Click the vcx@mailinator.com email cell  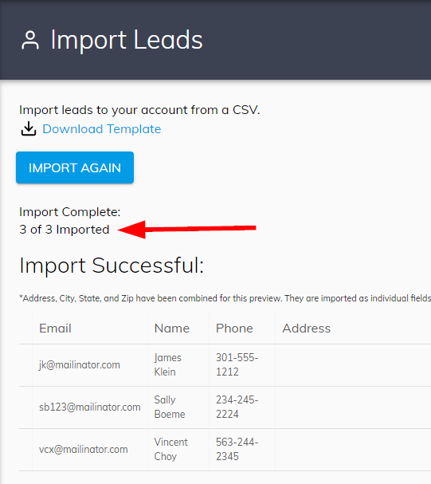[x=83, y=450]
